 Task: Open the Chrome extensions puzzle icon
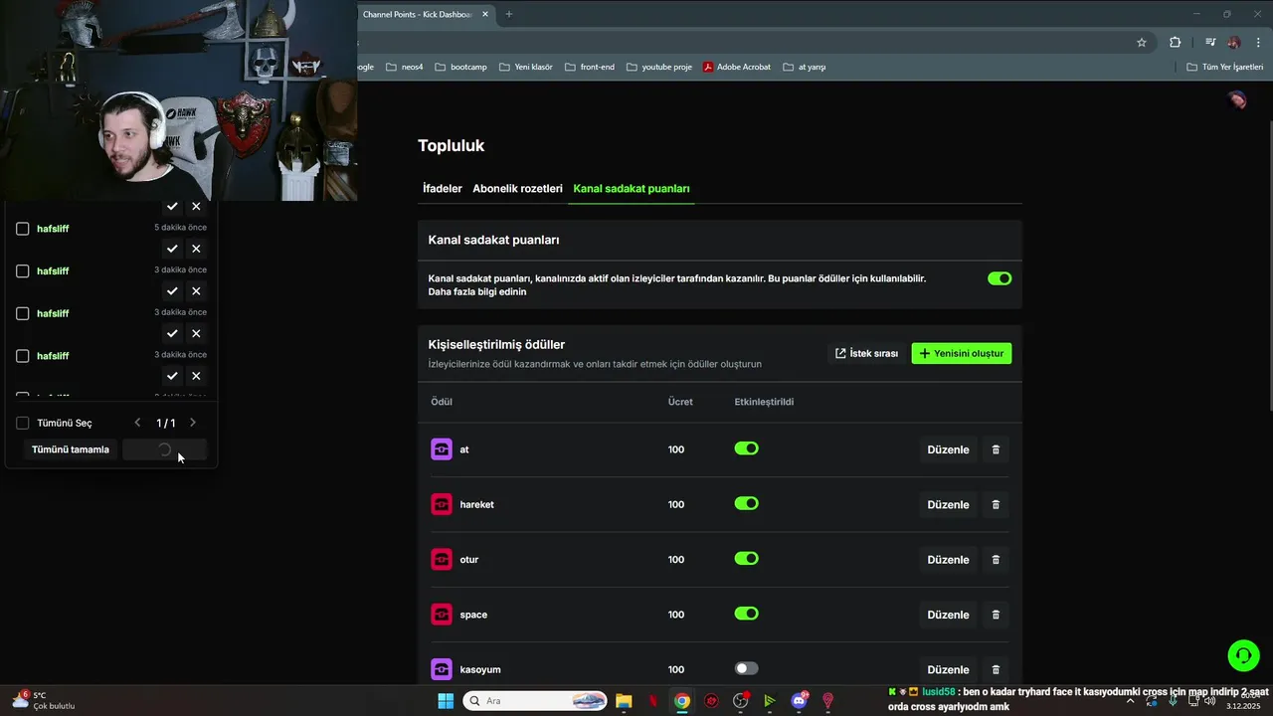pyautogui.click(x=1175, y=43)
